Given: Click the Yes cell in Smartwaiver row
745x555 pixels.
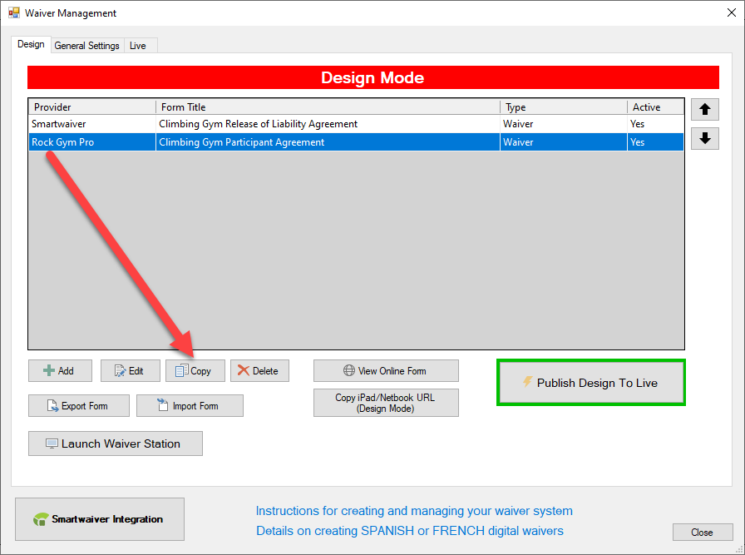Looking at the screenshot, I should [656, 124].
